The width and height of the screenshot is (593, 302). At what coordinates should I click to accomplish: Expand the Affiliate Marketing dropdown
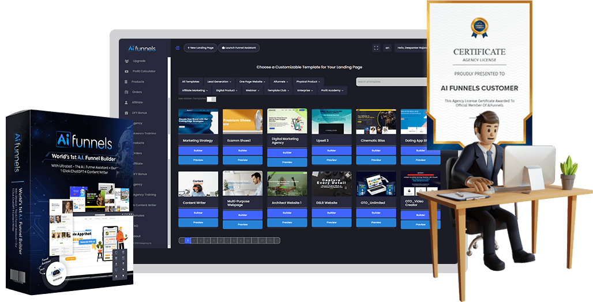(x=195, y=90)
